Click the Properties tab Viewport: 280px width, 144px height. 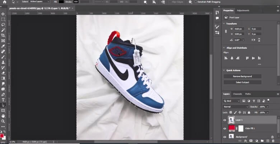(x=228, y=10)
